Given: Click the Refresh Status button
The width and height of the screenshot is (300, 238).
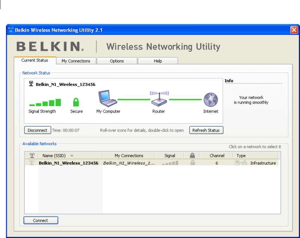Looking at the screenshot, I should [206, 130].
